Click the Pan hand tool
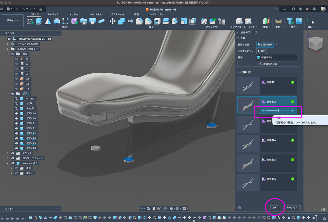The image size is (328, 222). (x=154, y=208)
